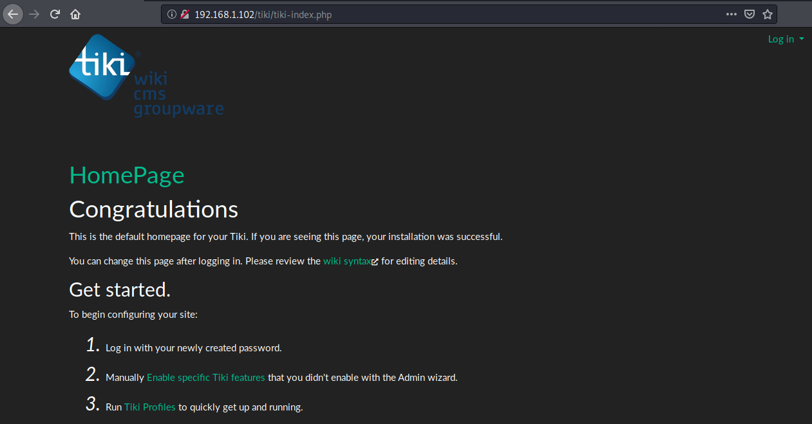This screenshot has width=812, height=424.
Task: Click 'To begin configuring your site:' text
Action: pos(133,315)
